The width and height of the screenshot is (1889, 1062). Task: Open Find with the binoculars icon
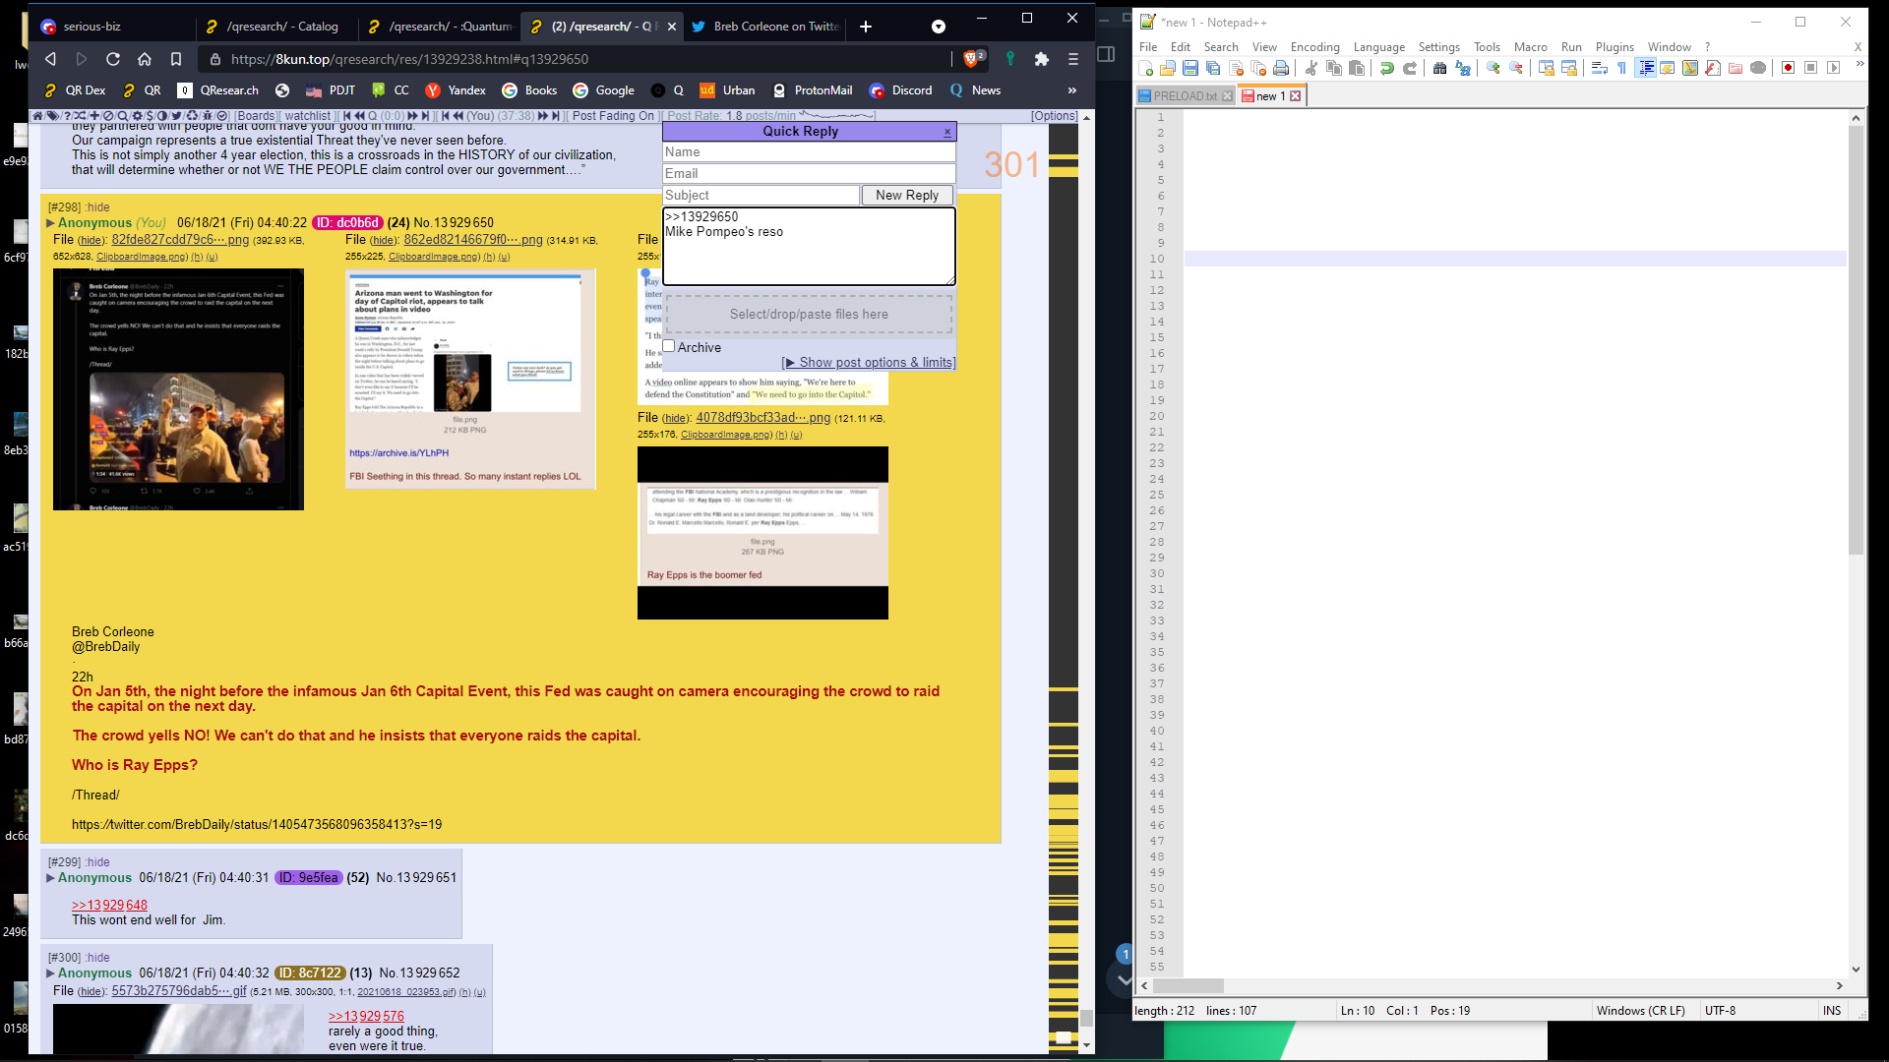click(1440, 68)
